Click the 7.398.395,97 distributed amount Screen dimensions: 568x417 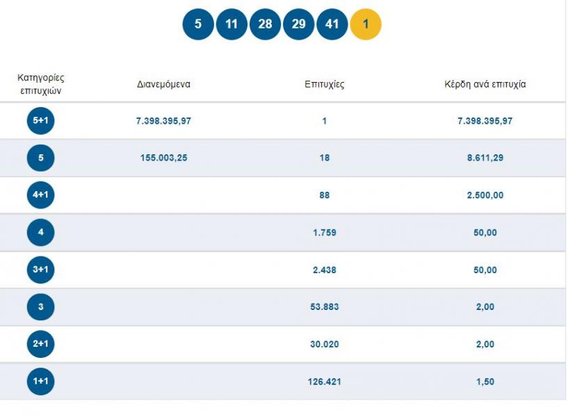click(164, 121)
